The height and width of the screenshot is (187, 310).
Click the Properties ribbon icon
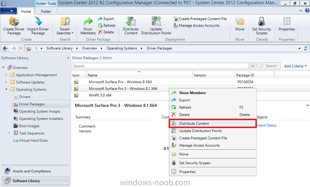point(287,24)
